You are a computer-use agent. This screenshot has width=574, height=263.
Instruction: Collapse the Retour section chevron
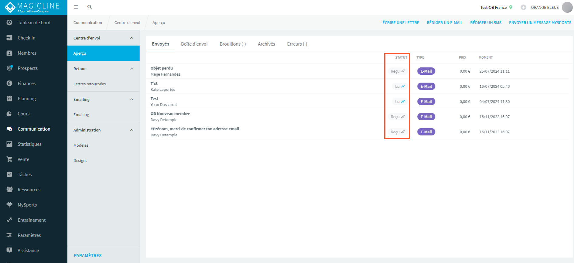[132, 69]
